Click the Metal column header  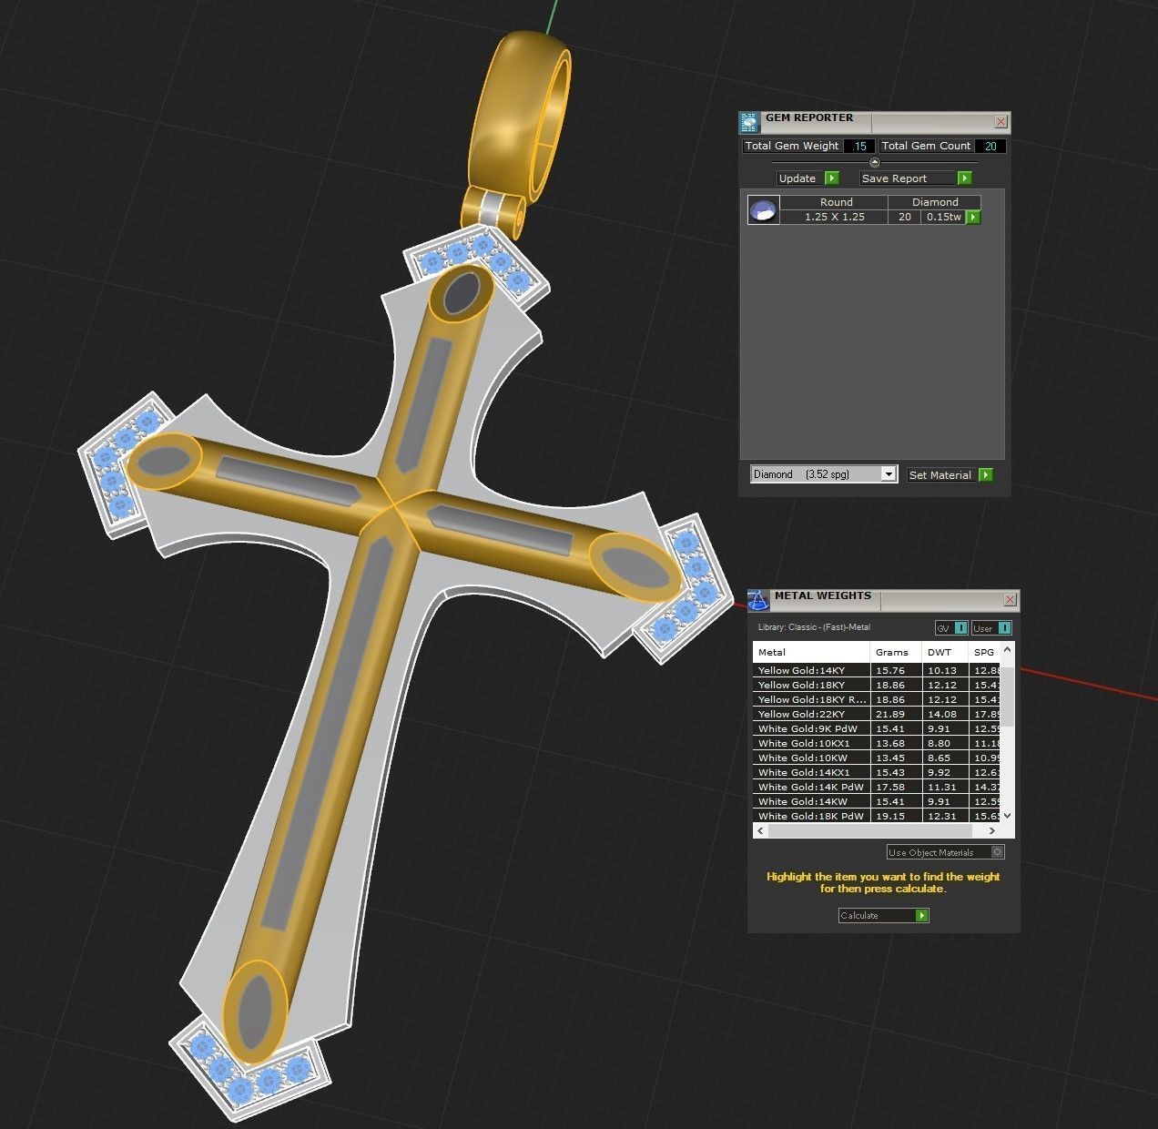(811, 652)
